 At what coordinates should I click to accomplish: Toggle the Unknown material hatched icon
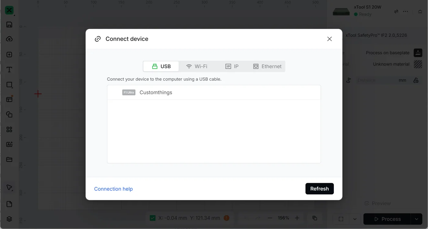pyautogui.click(x=418, y=64)
